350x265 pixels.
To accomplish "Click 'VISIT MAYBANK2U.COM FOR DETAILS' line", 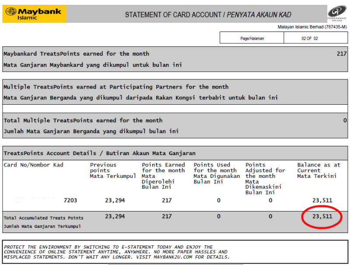I will pyautogui.click(x=183, y=257).
